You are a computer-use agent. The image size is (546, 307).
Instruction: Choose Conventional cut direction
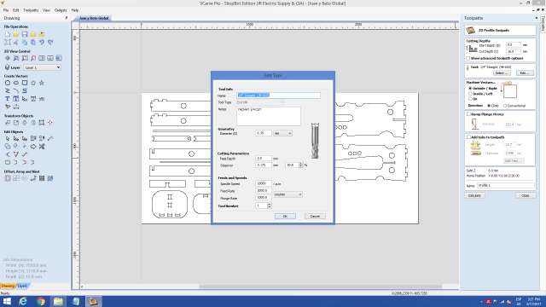click(x=505, y=106)
